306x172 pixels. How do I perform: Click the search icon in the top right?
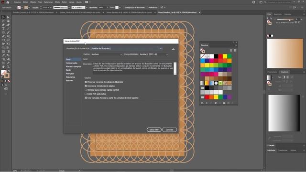(266, 2)
